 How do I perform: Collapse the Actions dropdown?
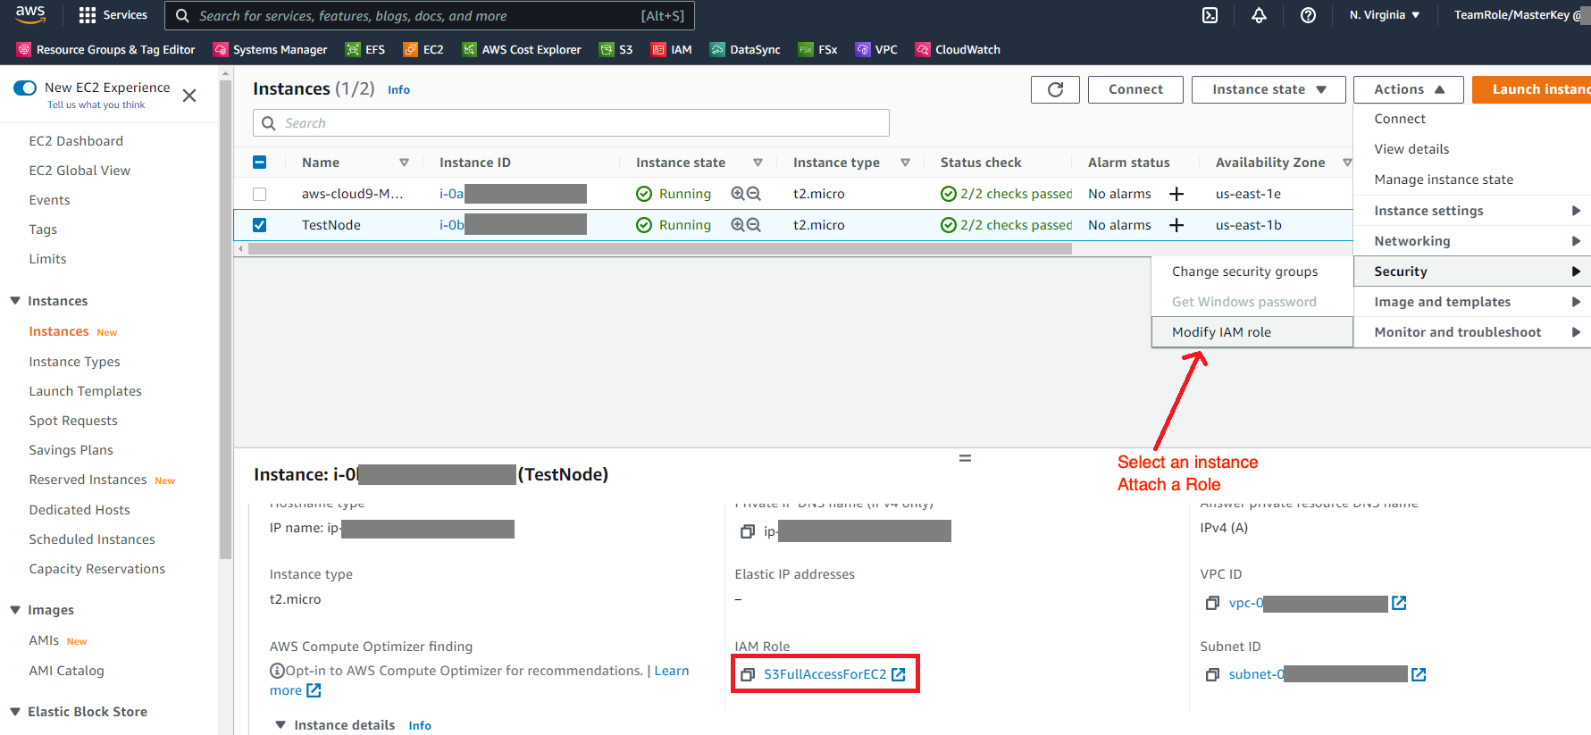(1409, 89)
